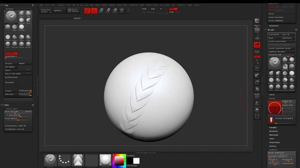Screen dimensions: 300x168
Task: Open the bottom-shelf current brush thumbnail
Action: click(x=51, y=160)
